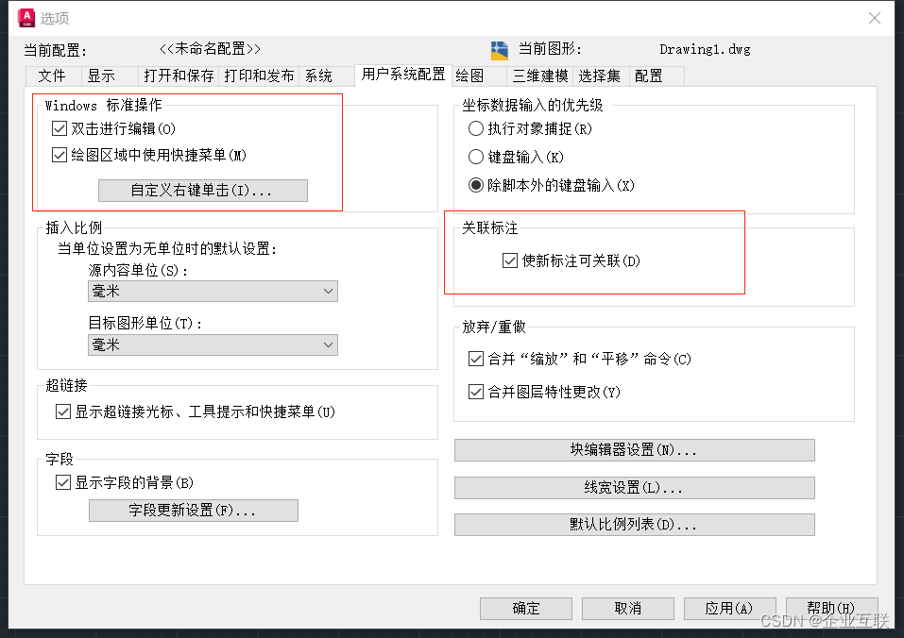Toggle 使新标注可关联 checkbox
This screenshot has height=638, width=904.
click(510, 260)
